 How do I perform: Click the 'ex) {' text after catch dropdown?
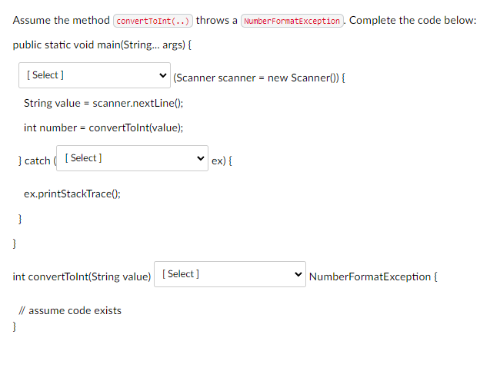[222, 161]
